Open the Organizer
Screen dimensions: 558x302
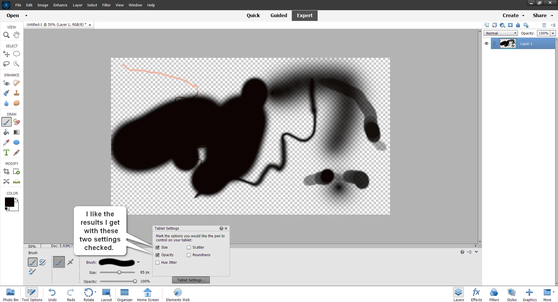coord(125,294)
